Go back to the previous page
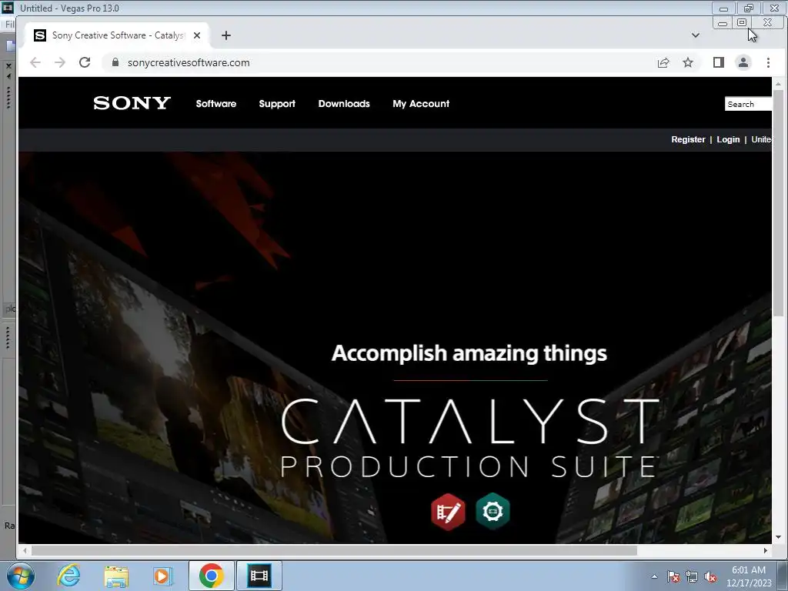 pos(35,62)
